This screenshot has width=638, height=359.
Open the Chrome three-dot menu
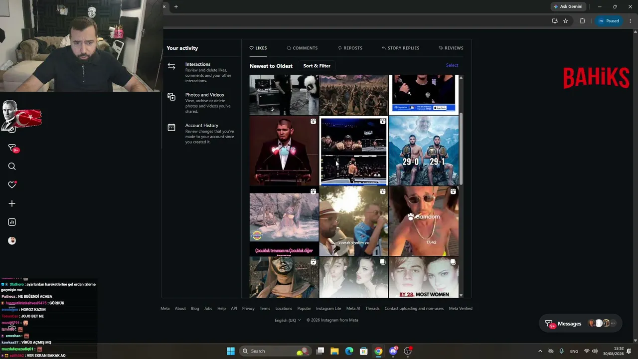[x=631, y=21]
